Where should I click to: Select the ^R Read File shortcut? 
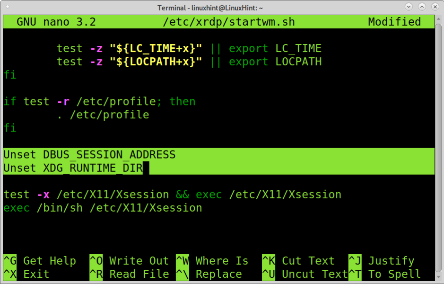[129, 274]
